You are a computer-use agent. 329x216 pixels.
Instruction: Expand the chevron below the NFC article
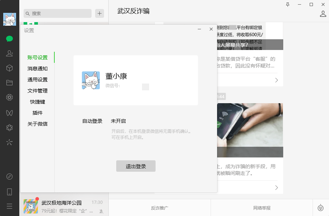[x=276, y=187]
